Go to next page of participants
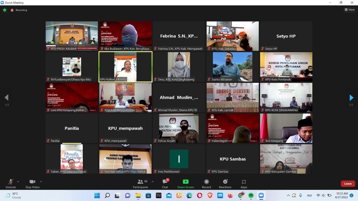The image size is (358, 201). 351,98
